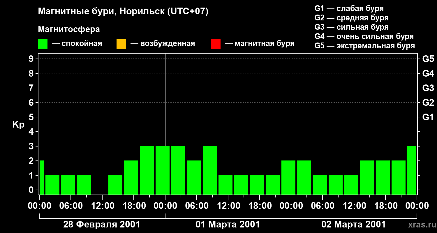Select the orange "возбужденная" legend swatch

[x=121, y=44]
